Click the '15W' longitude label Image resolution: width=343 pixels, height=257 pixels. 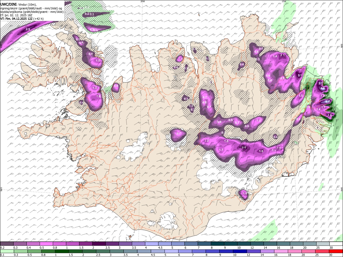tap(284, 1)
